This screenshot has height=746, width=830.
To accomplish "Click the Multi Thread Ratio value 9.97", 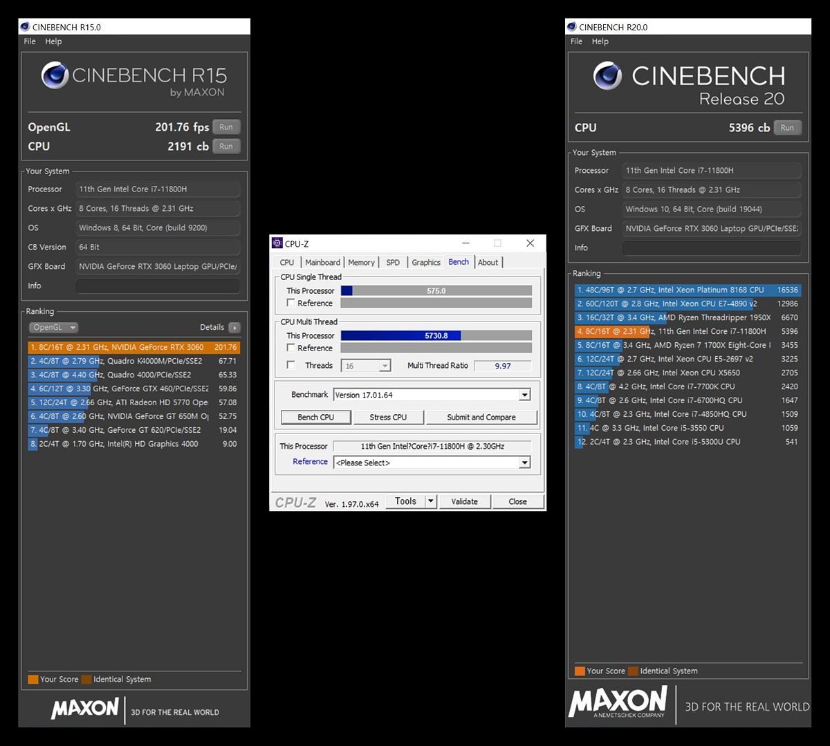I will [503, 366].
